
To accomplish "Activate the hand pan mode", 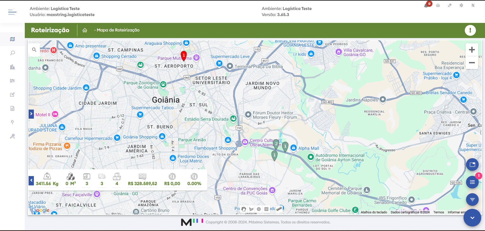I will (244, 209).
